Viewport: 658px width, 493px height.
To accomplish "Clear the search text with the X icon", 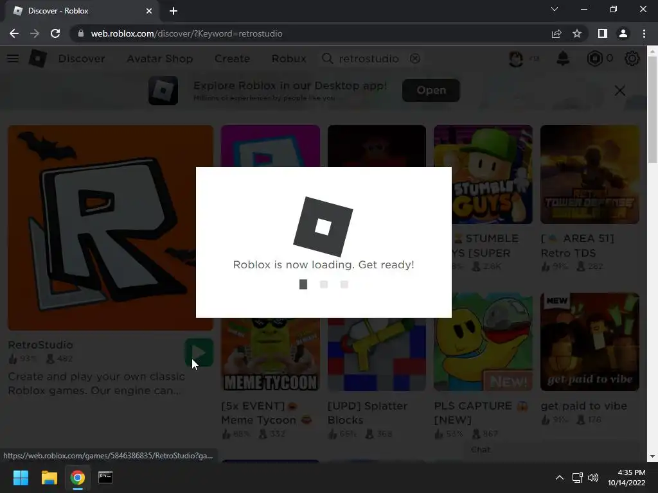I will point(415,58).
